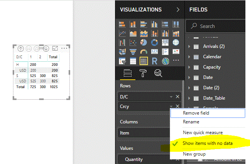This screenshot has height=164, width=250.
Task: Select the slicer visual
Action: coord(122,61)
